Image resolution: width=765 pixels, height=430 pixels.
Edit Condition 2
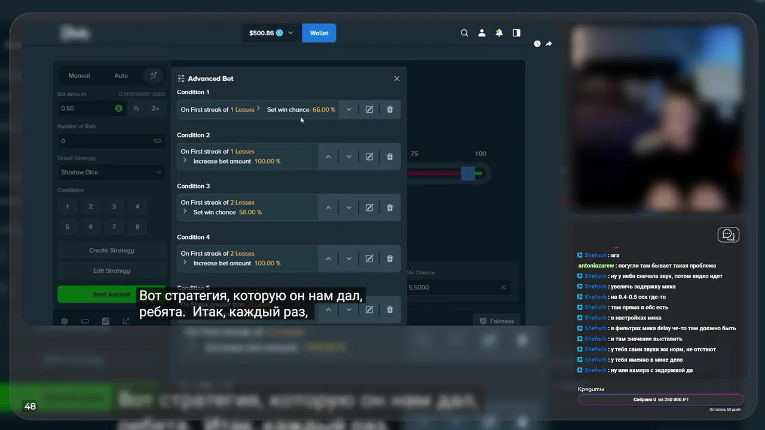click(369, 156)
